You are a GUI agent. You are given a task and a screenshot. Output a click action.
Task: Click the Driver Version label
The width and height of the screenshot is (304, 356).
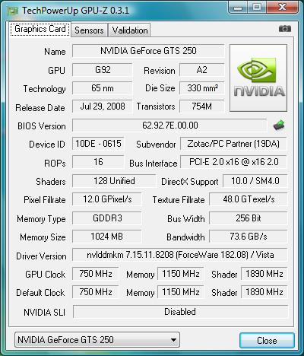[x=41, y=256]
